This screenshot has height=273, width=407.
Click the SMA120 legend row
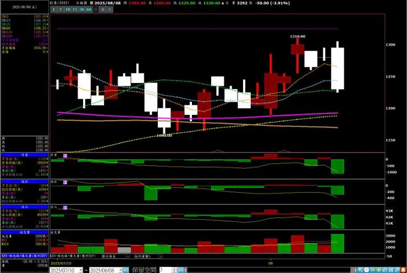pos(25,32)
